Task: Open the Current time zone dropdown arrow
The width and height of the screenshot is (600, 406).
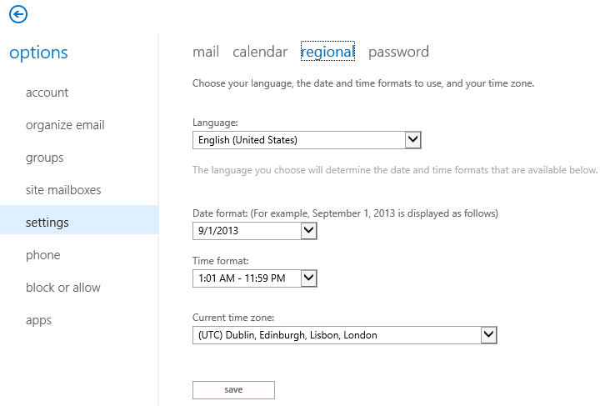Action: pos(488,335)
